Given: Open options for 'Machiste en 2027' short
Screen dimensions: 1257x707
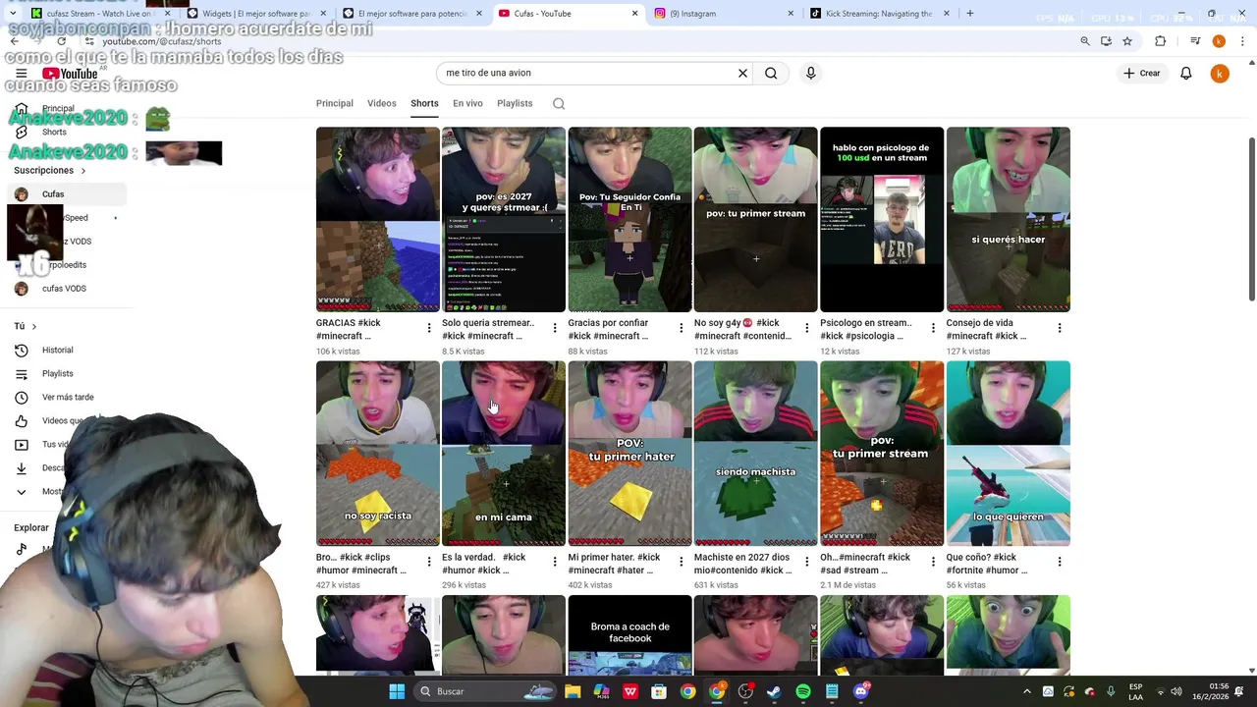Looking at the screenshot, I should 807,562.
